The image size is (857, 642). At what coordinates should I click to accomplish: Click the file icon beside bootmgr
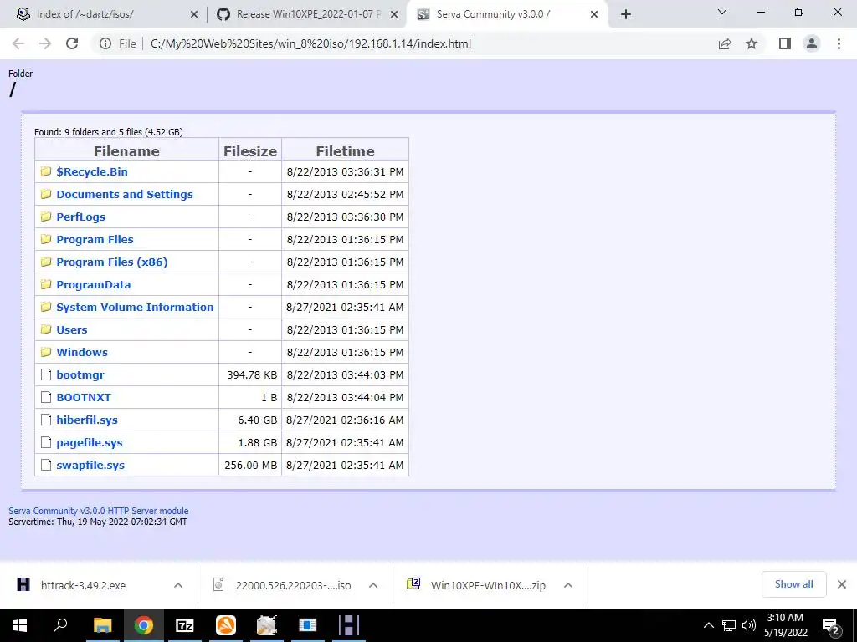(x=46, y=375)
